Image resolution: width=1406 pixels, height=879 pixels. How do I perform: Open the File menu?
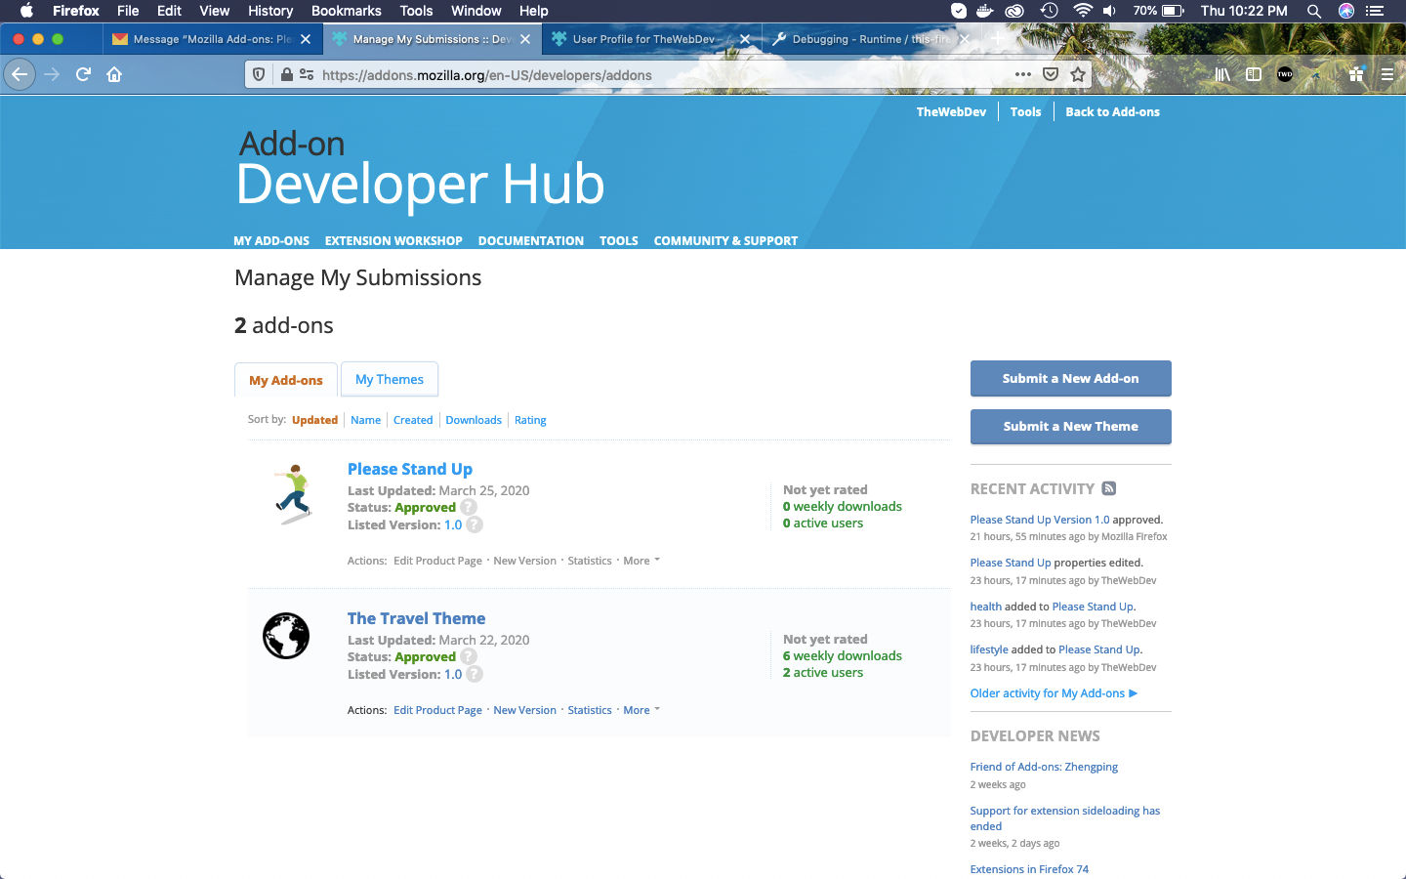coord(128,11)
